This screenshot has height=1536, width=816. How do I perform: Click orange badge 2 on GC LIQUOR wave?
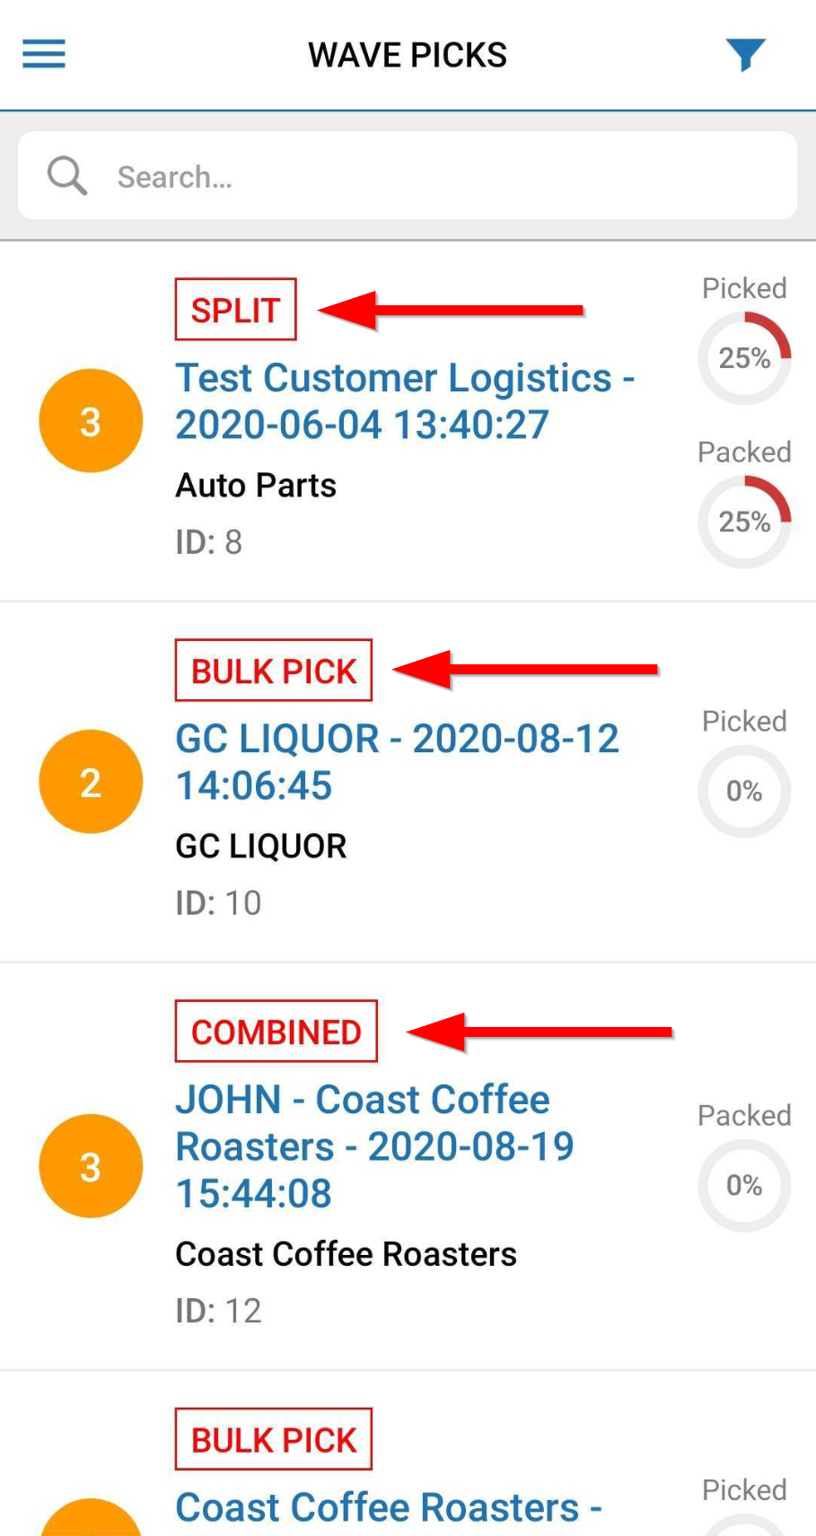tap(91, 782)
